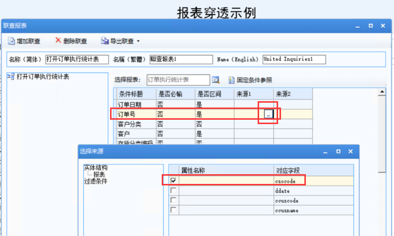Close the 选择来源 dialog
Screen dimensions: 394x236
coord(351,151)
